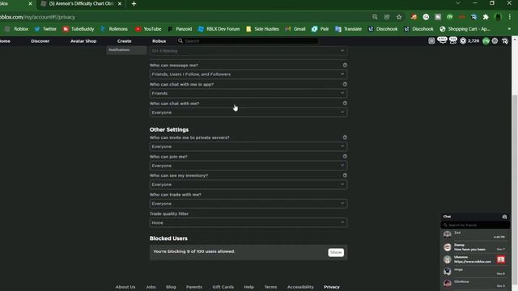Viewport: 518px width, 291px height.
Task: Open the About Us footer link
Action: (x=125, y=287)
